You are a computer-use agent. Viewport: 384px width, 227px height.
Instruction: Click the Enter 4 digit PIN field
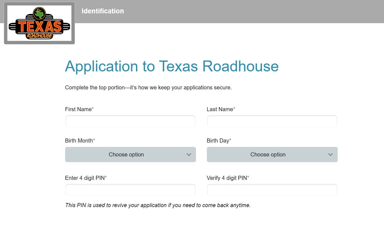pyautogui.click(x=131, y=190)
